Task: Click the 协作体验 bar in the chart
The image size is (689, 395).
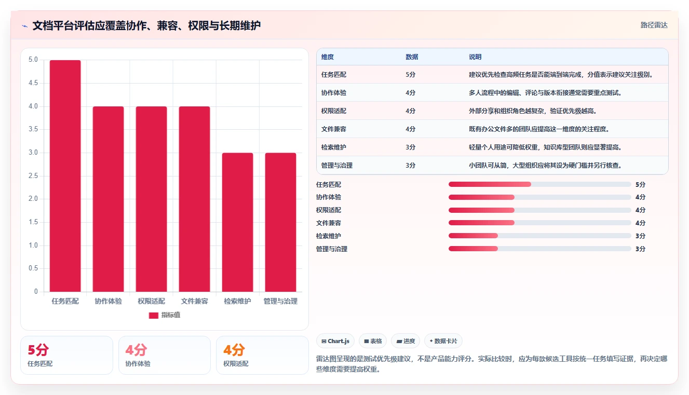Action: 108,199
